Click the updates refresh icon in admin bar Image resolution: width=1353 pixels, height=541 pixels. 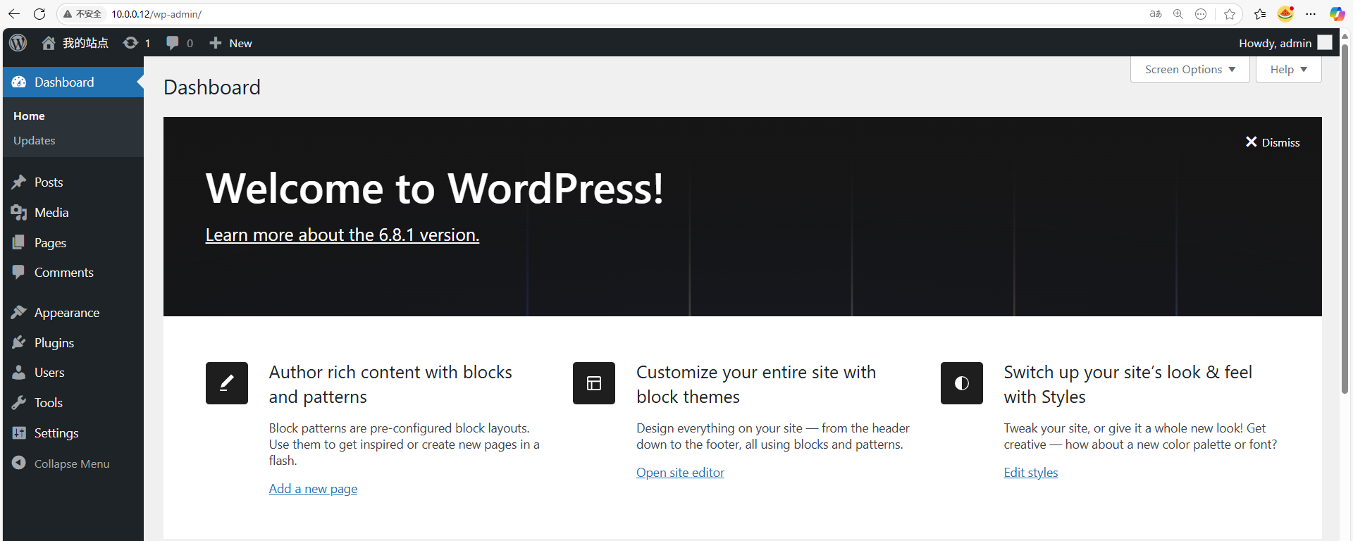[x=130, y=43]
